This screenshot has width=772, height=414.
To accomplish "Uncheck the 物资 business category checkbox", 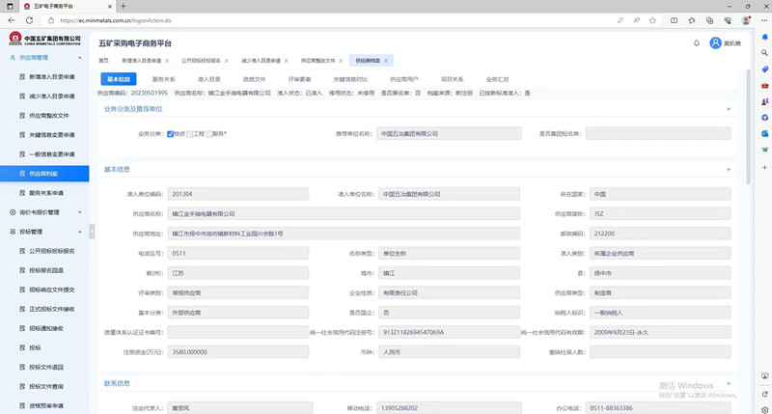I will tap(170, 134).
